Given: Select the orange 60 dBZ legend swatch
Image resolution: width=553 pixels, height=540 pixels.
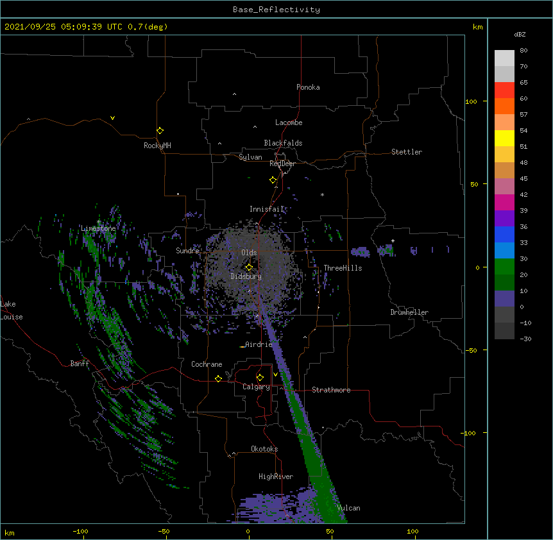Looking at the screenshot, I should tap(504, 106).
